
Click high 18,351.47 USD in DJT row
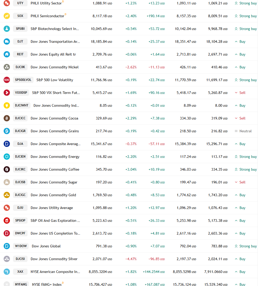(x=185, y=41)
